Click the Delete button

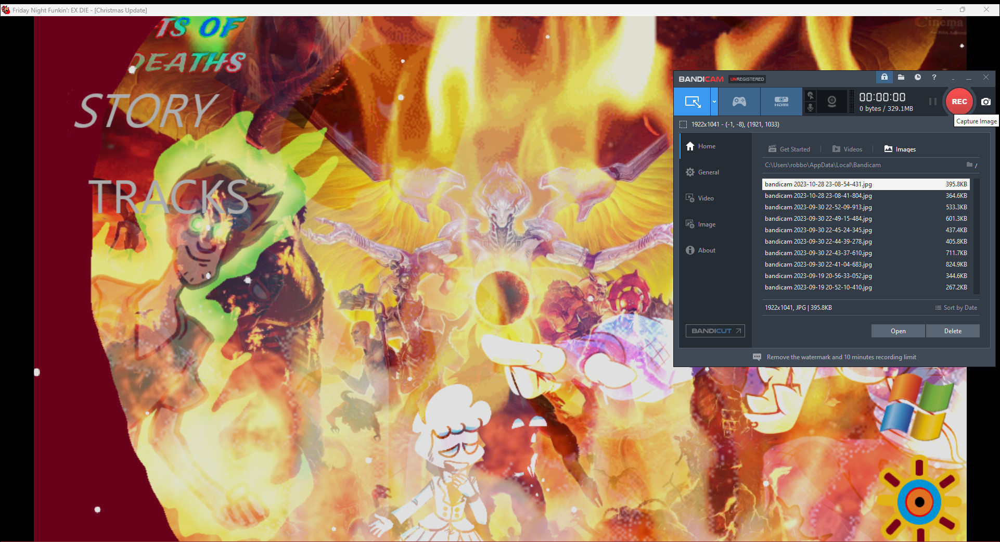(953, 331)
